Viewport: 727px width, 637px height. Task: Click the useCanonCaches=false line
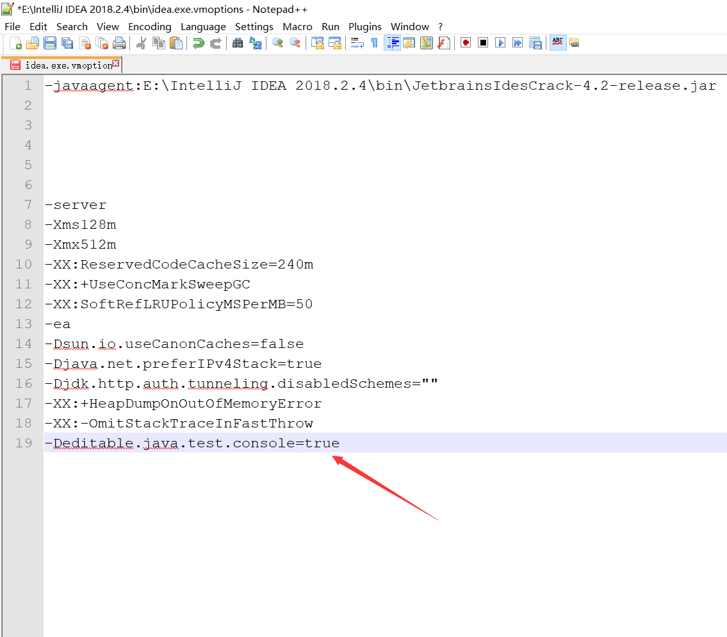click(174, 344)
